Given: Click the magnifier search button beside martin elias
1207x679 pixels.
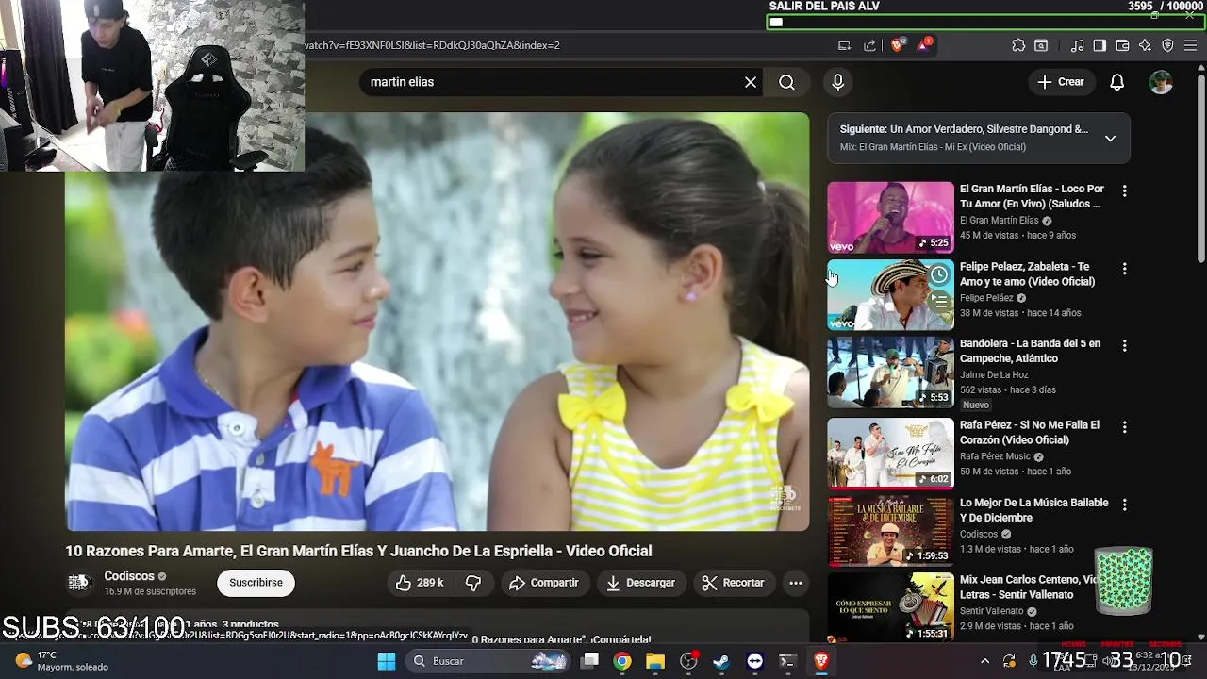Looking at the screenshot, I should (x=786, y=82).
